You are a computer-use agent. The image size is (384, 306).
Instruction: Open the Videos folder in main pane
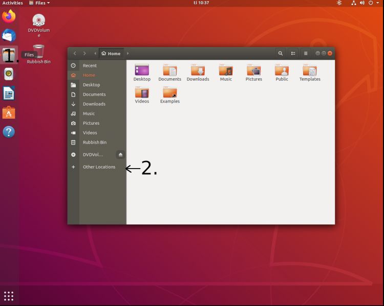(142, 93)
